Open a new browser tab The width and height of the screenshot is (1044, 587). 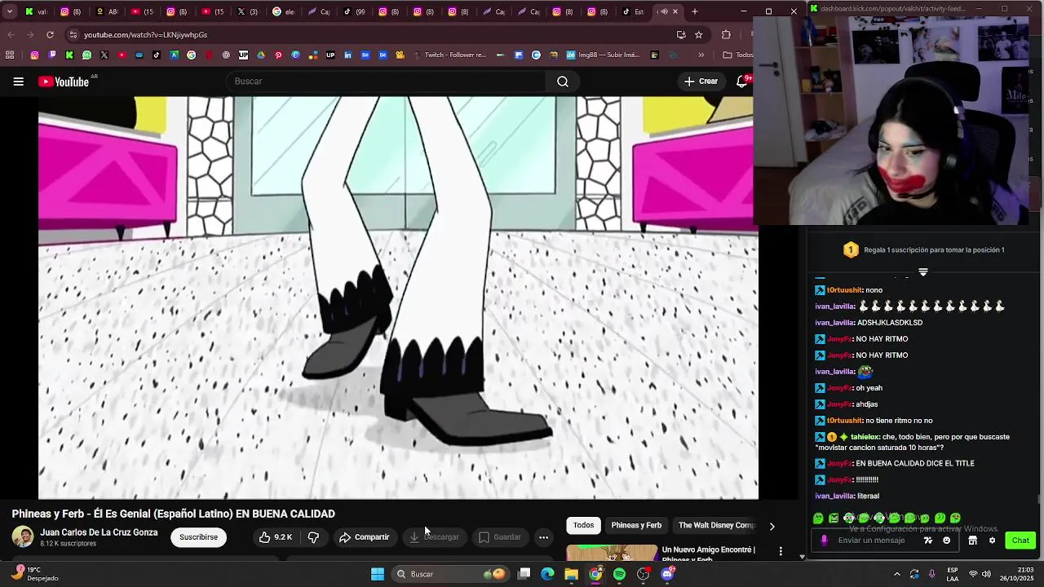click(x=695, y=11)
